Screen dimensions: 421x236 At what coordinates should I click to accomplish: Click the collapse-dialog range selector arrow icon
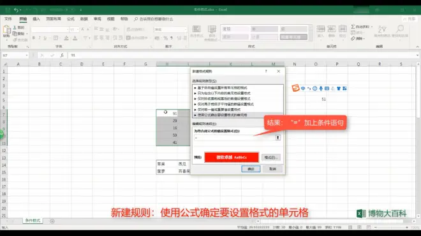[x=277, y=137]
